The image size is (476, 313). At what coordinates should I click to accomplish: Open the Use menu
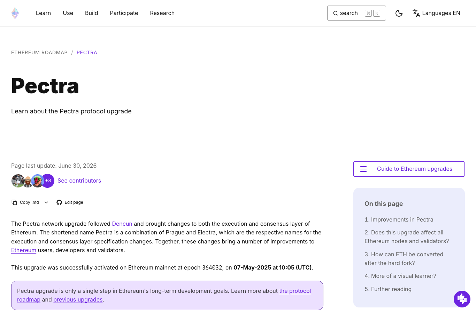click(68, 13)
